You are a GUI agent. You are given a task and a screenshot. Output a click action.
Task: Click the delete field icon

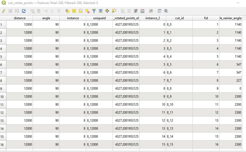(x=129, y=11)
